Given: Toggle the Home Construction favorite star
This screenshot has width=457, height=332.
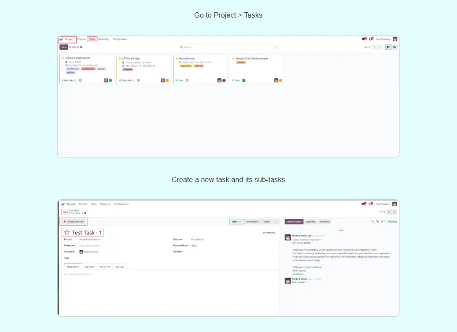Looking at the screenshot, I should click(63, 58).
